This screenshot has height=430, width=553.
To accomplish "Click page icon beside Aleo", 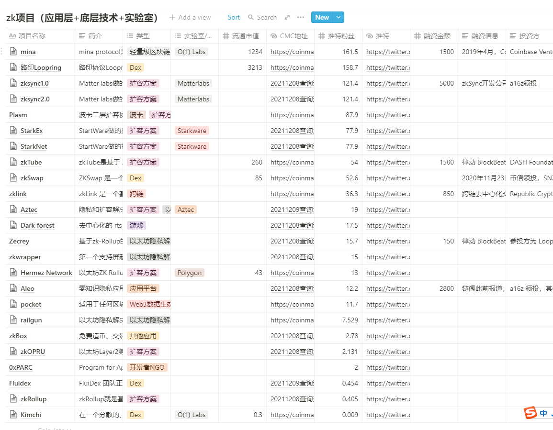I will coord(13,288).
